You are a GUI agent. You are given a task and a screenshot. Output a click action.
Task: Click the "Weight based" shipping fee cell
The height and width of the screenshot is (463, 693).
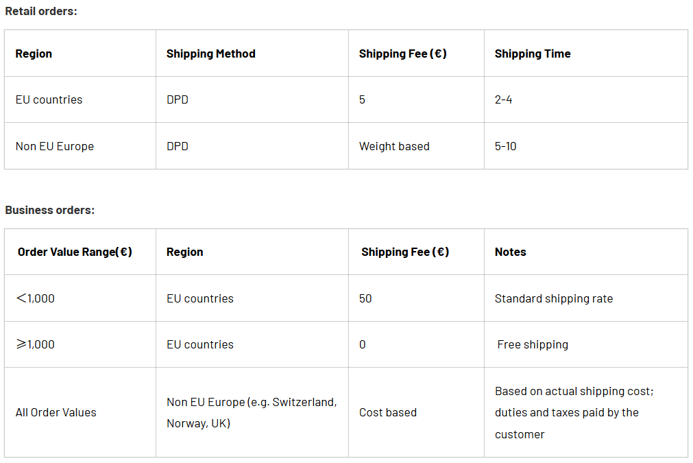point(394,146)
